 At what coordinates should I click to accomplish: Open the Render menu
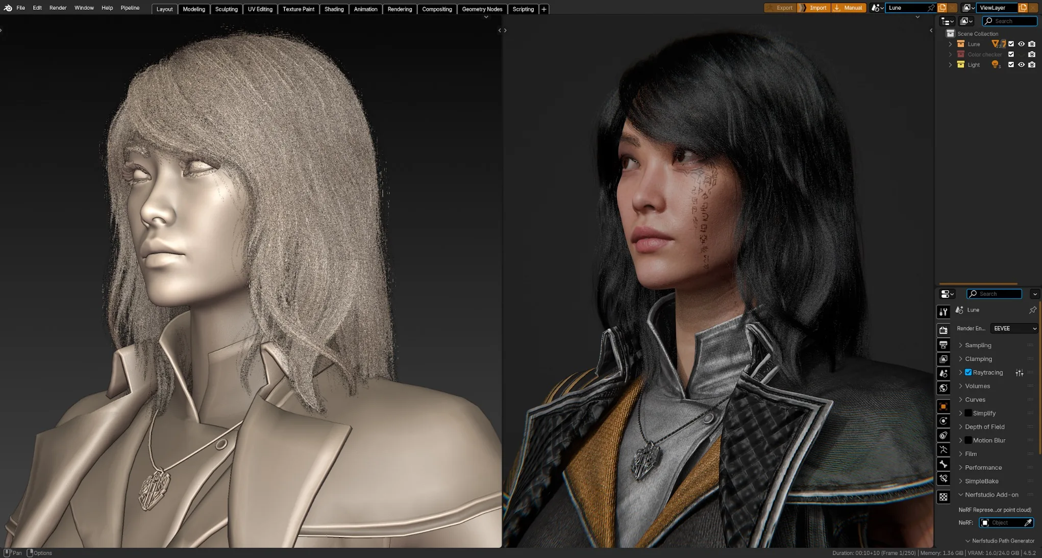(58, 8)
